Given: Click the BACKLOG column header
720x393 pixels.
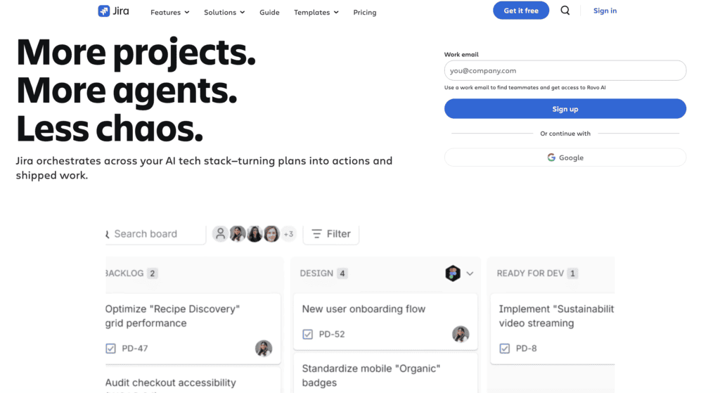Looking at the screenshot, I should point(124,273).
